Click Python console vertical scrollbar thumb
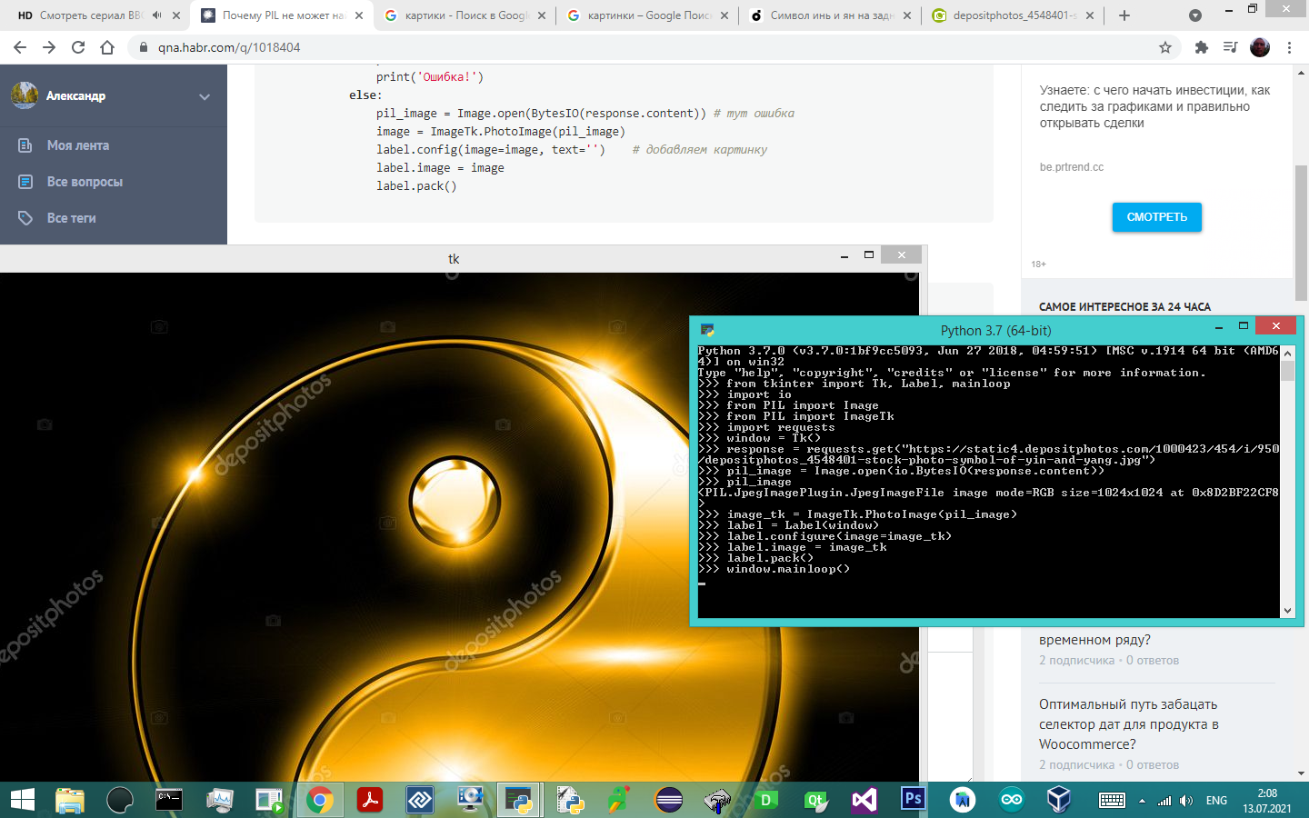 click(1287, 371)
